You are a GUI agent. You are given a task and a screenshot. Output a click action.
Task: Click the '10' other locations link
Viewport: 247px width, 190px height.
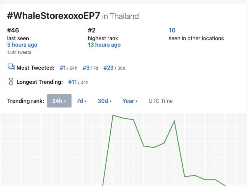pyautogui.click(x=172, y=30)
